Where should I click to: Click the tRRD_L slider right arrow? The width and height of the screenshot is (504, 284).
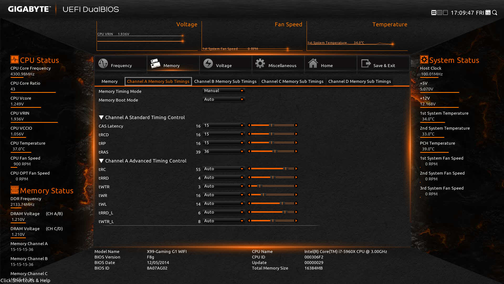coord(296,212)
